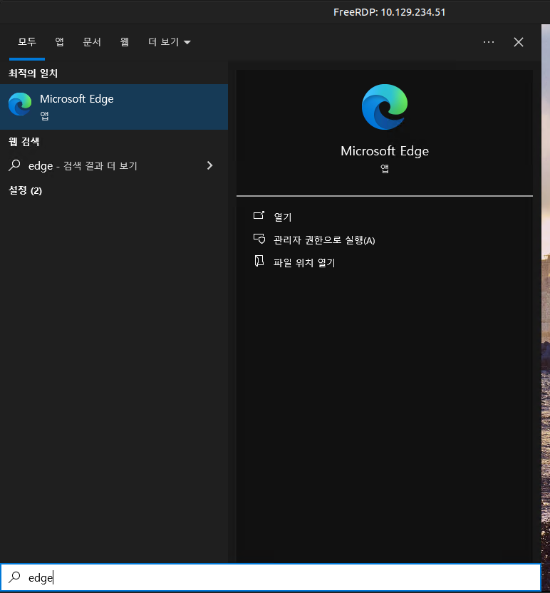Image resolution: width=550 pixels, height=593 pixels.
Task: Close the search panel with X button
Action: point(519,42)
